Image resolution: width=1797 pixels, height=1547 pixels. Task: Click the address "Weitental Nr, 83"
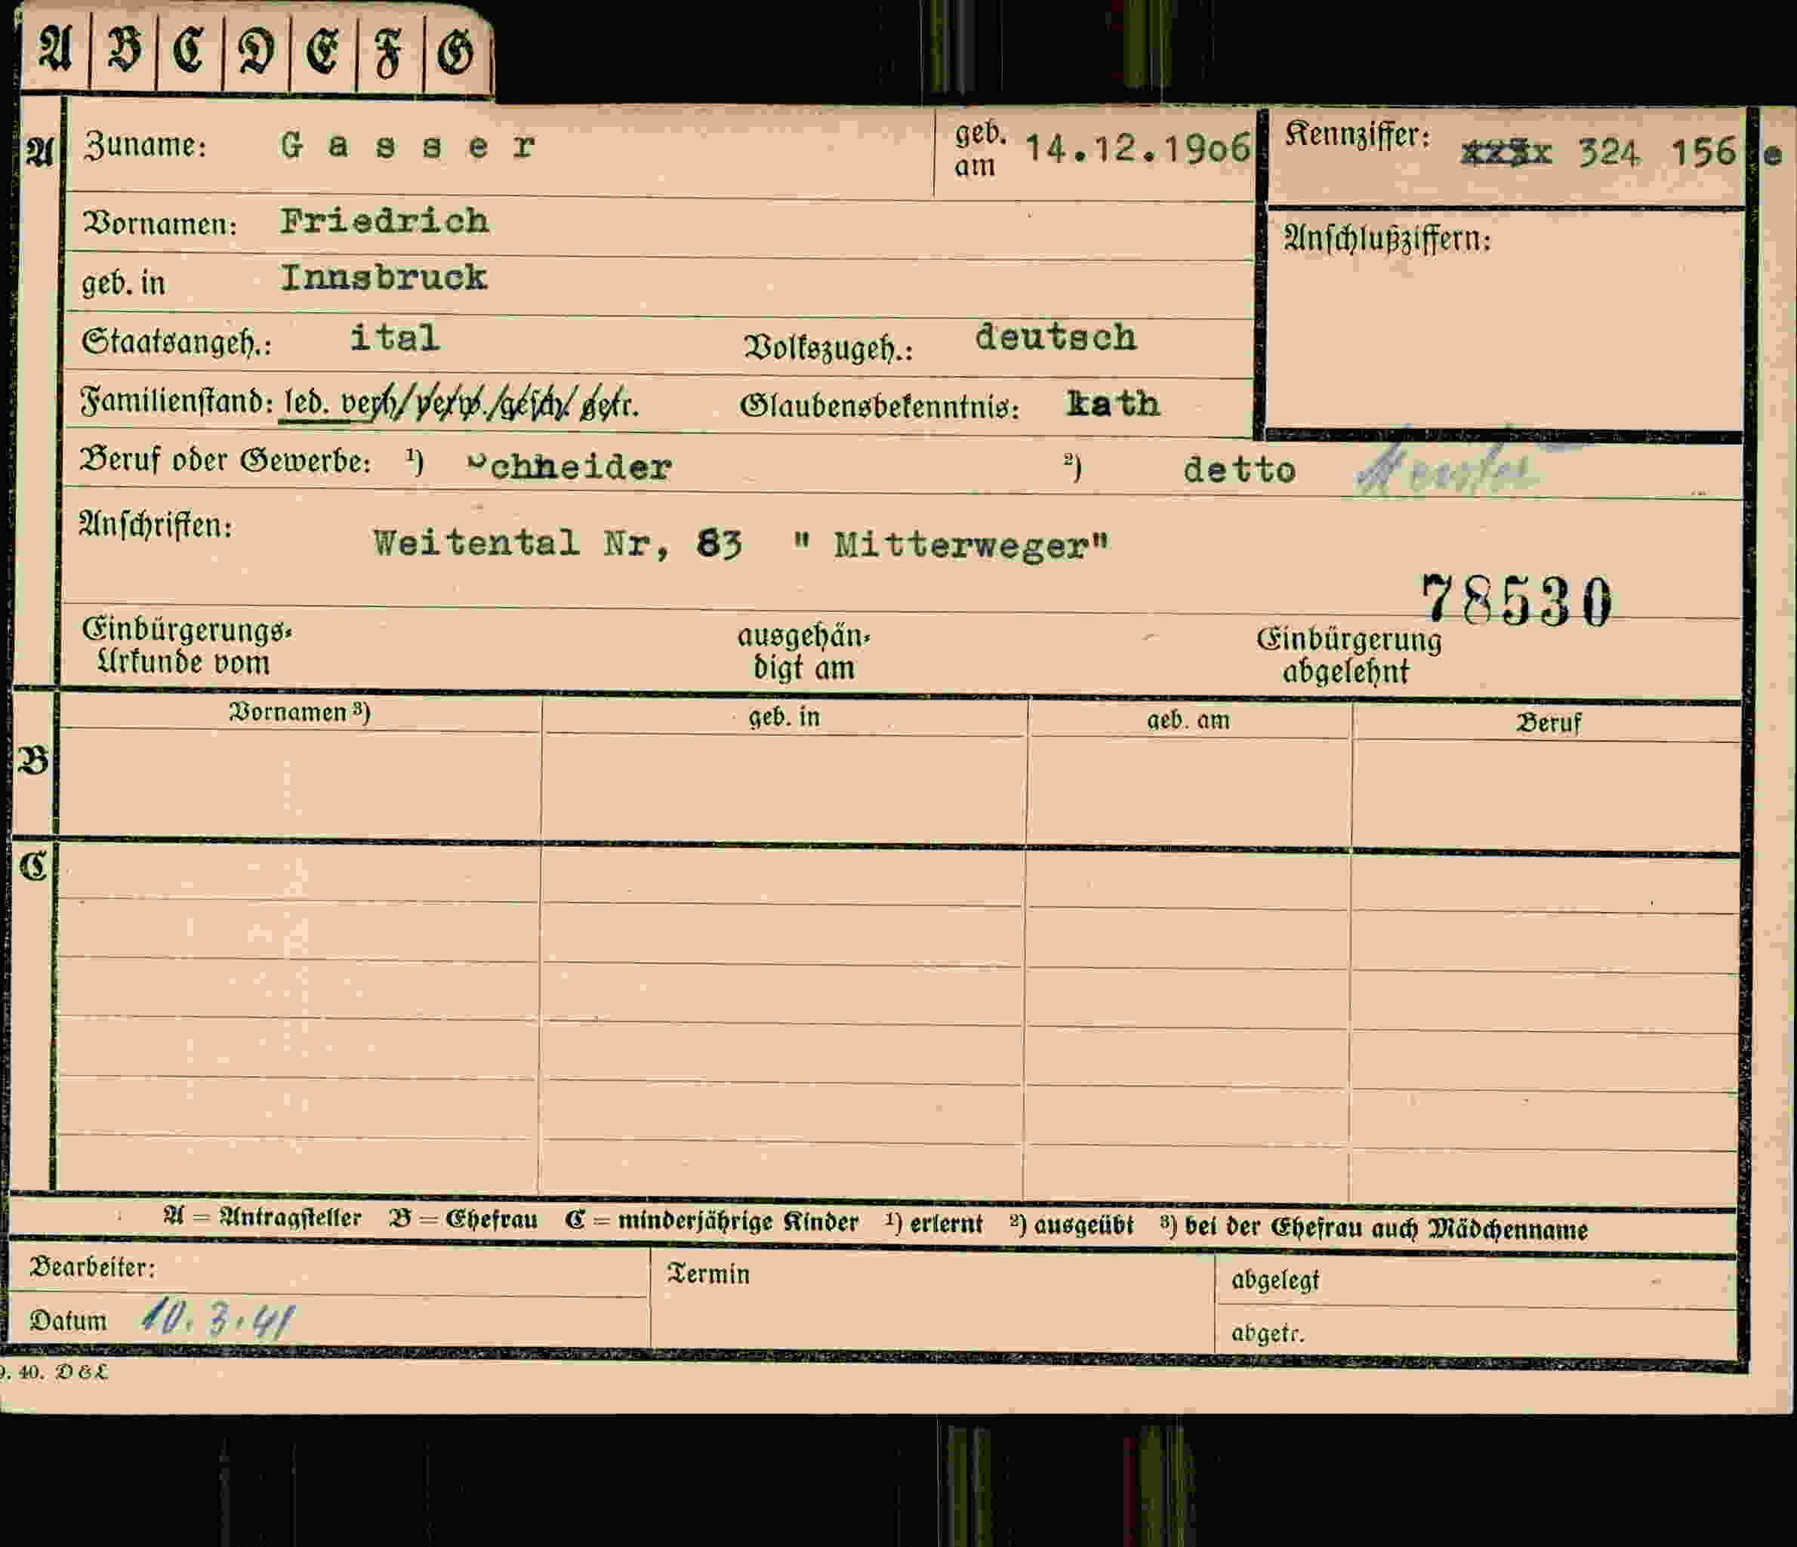coord(558,544)
